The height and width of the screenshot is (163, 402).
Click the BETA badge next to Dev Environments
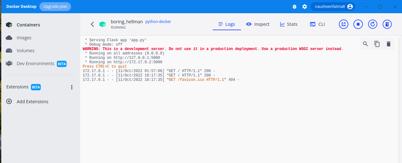click(x=62, y=64)
